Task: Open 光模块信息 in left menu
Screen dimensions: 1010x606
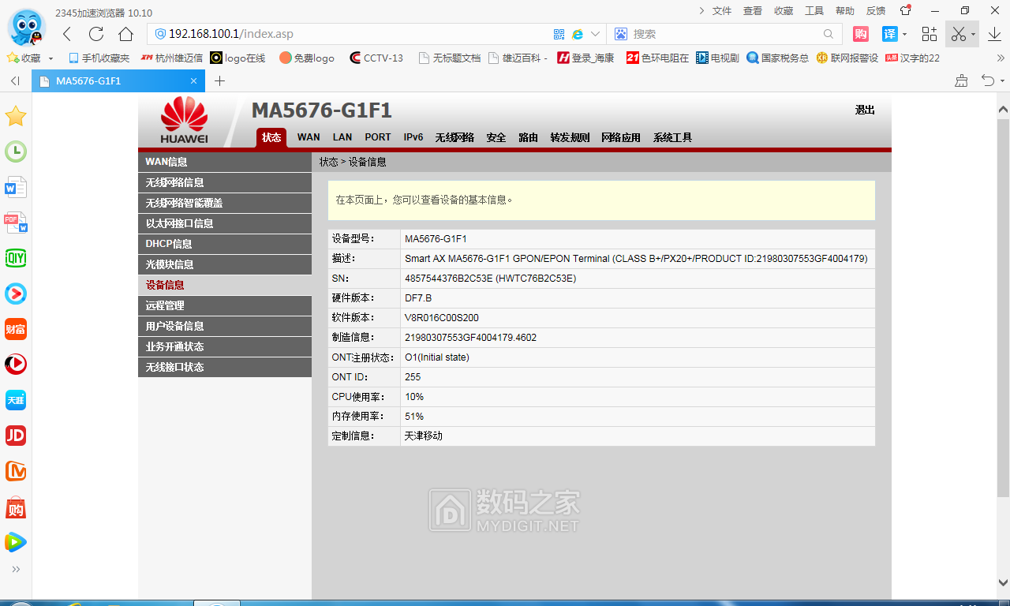Action: click(x=225, y=264)
